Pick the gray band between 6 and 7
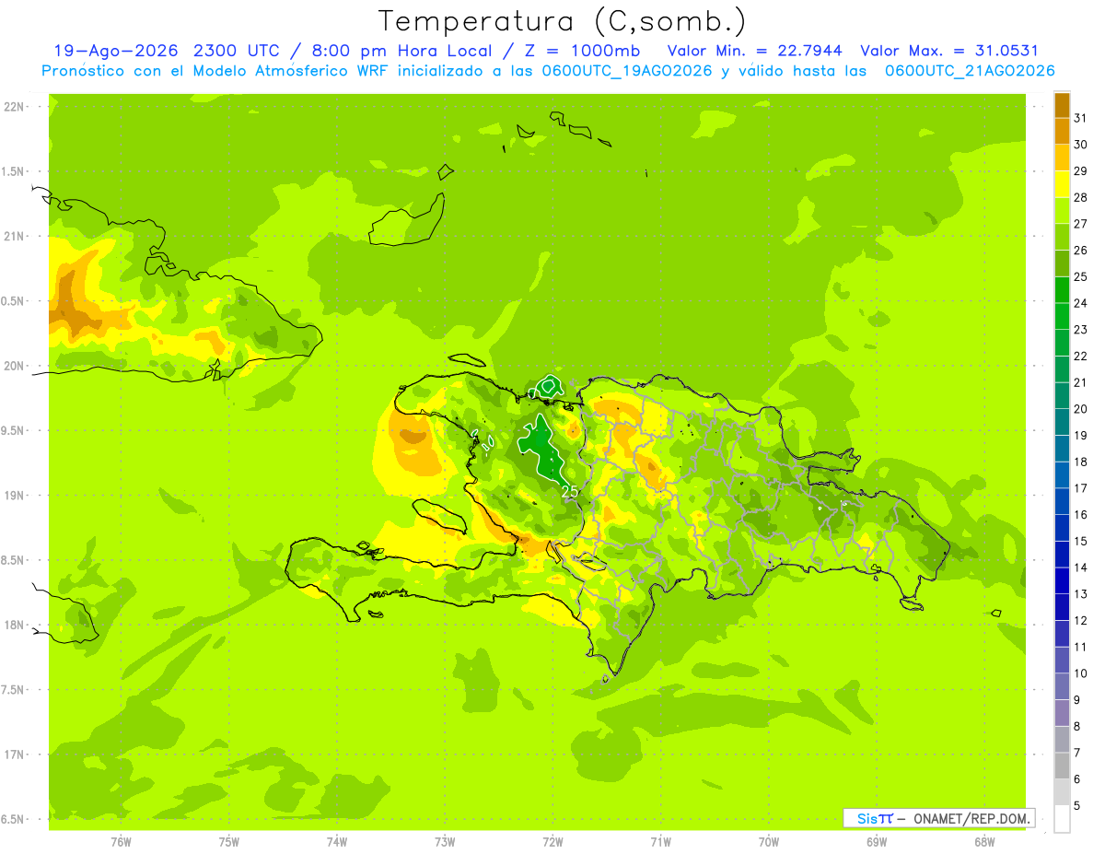The height and width of the screenshot is (854, 1105). pos(1062,766)
